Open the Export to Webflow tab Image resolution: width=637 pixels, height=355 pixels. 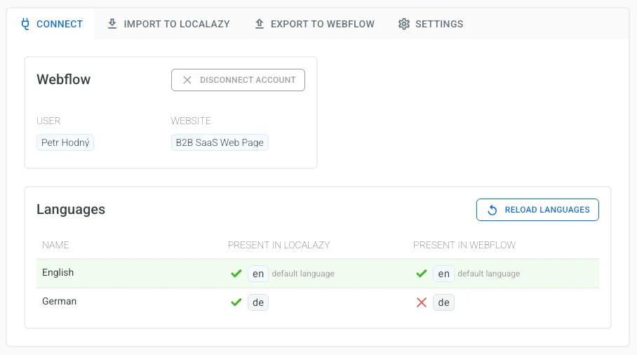[314, 24]
